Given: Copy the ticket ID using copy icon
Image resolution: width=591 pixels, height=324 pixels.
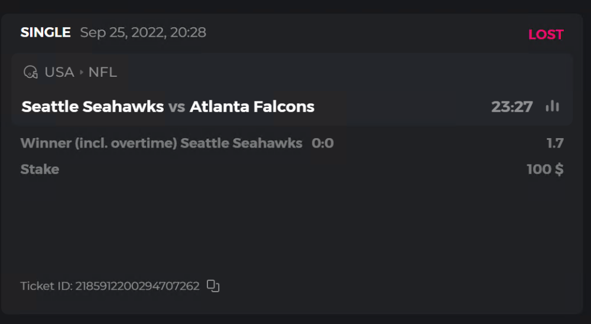Looking at the screenshot, I should coord(213,286).
